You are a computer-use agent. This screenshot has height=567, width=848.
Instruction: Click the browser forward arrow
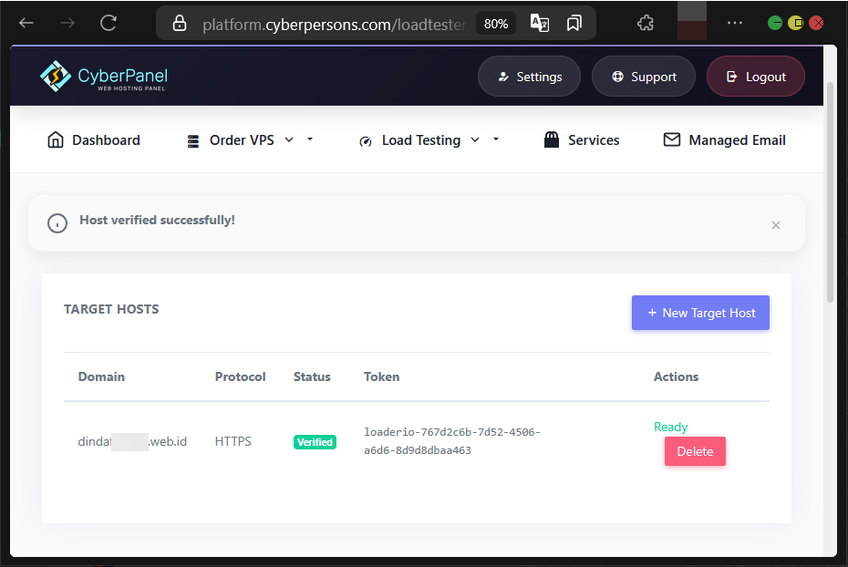67,23
